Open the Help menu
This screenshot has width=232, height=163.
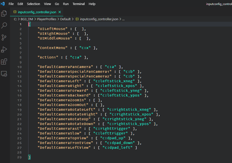tap(92, 4)
